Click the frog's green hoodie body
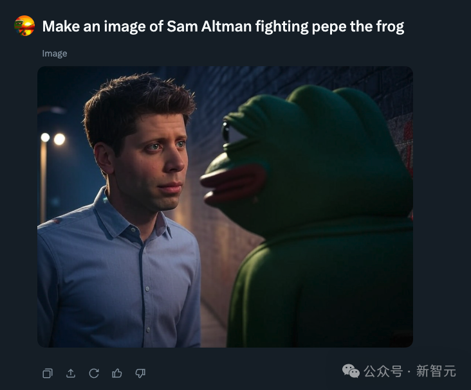This screenshot has height=390, width=471. tap(320, 288)
